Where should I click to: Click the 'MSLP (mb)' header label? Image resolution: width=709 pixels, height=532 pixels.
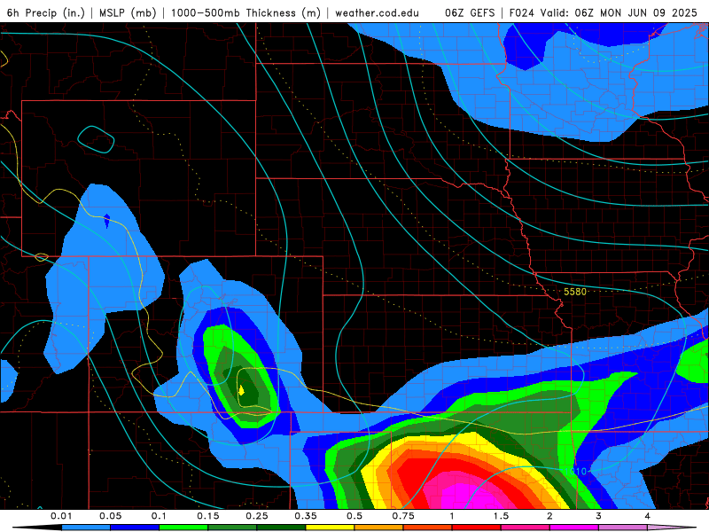[128, 12]
